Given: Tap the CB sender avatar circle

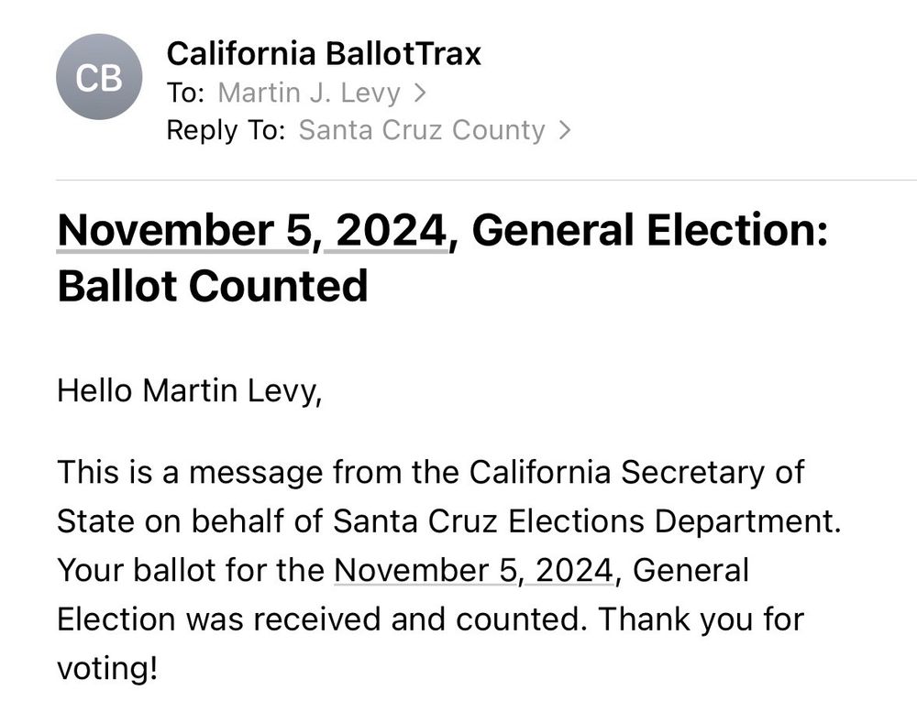Looking at the screenshot, I should pos(99,77).
